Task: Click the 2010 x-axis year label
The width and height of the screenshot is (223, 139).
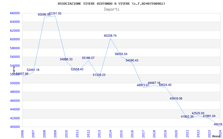Action: point(66,133)
